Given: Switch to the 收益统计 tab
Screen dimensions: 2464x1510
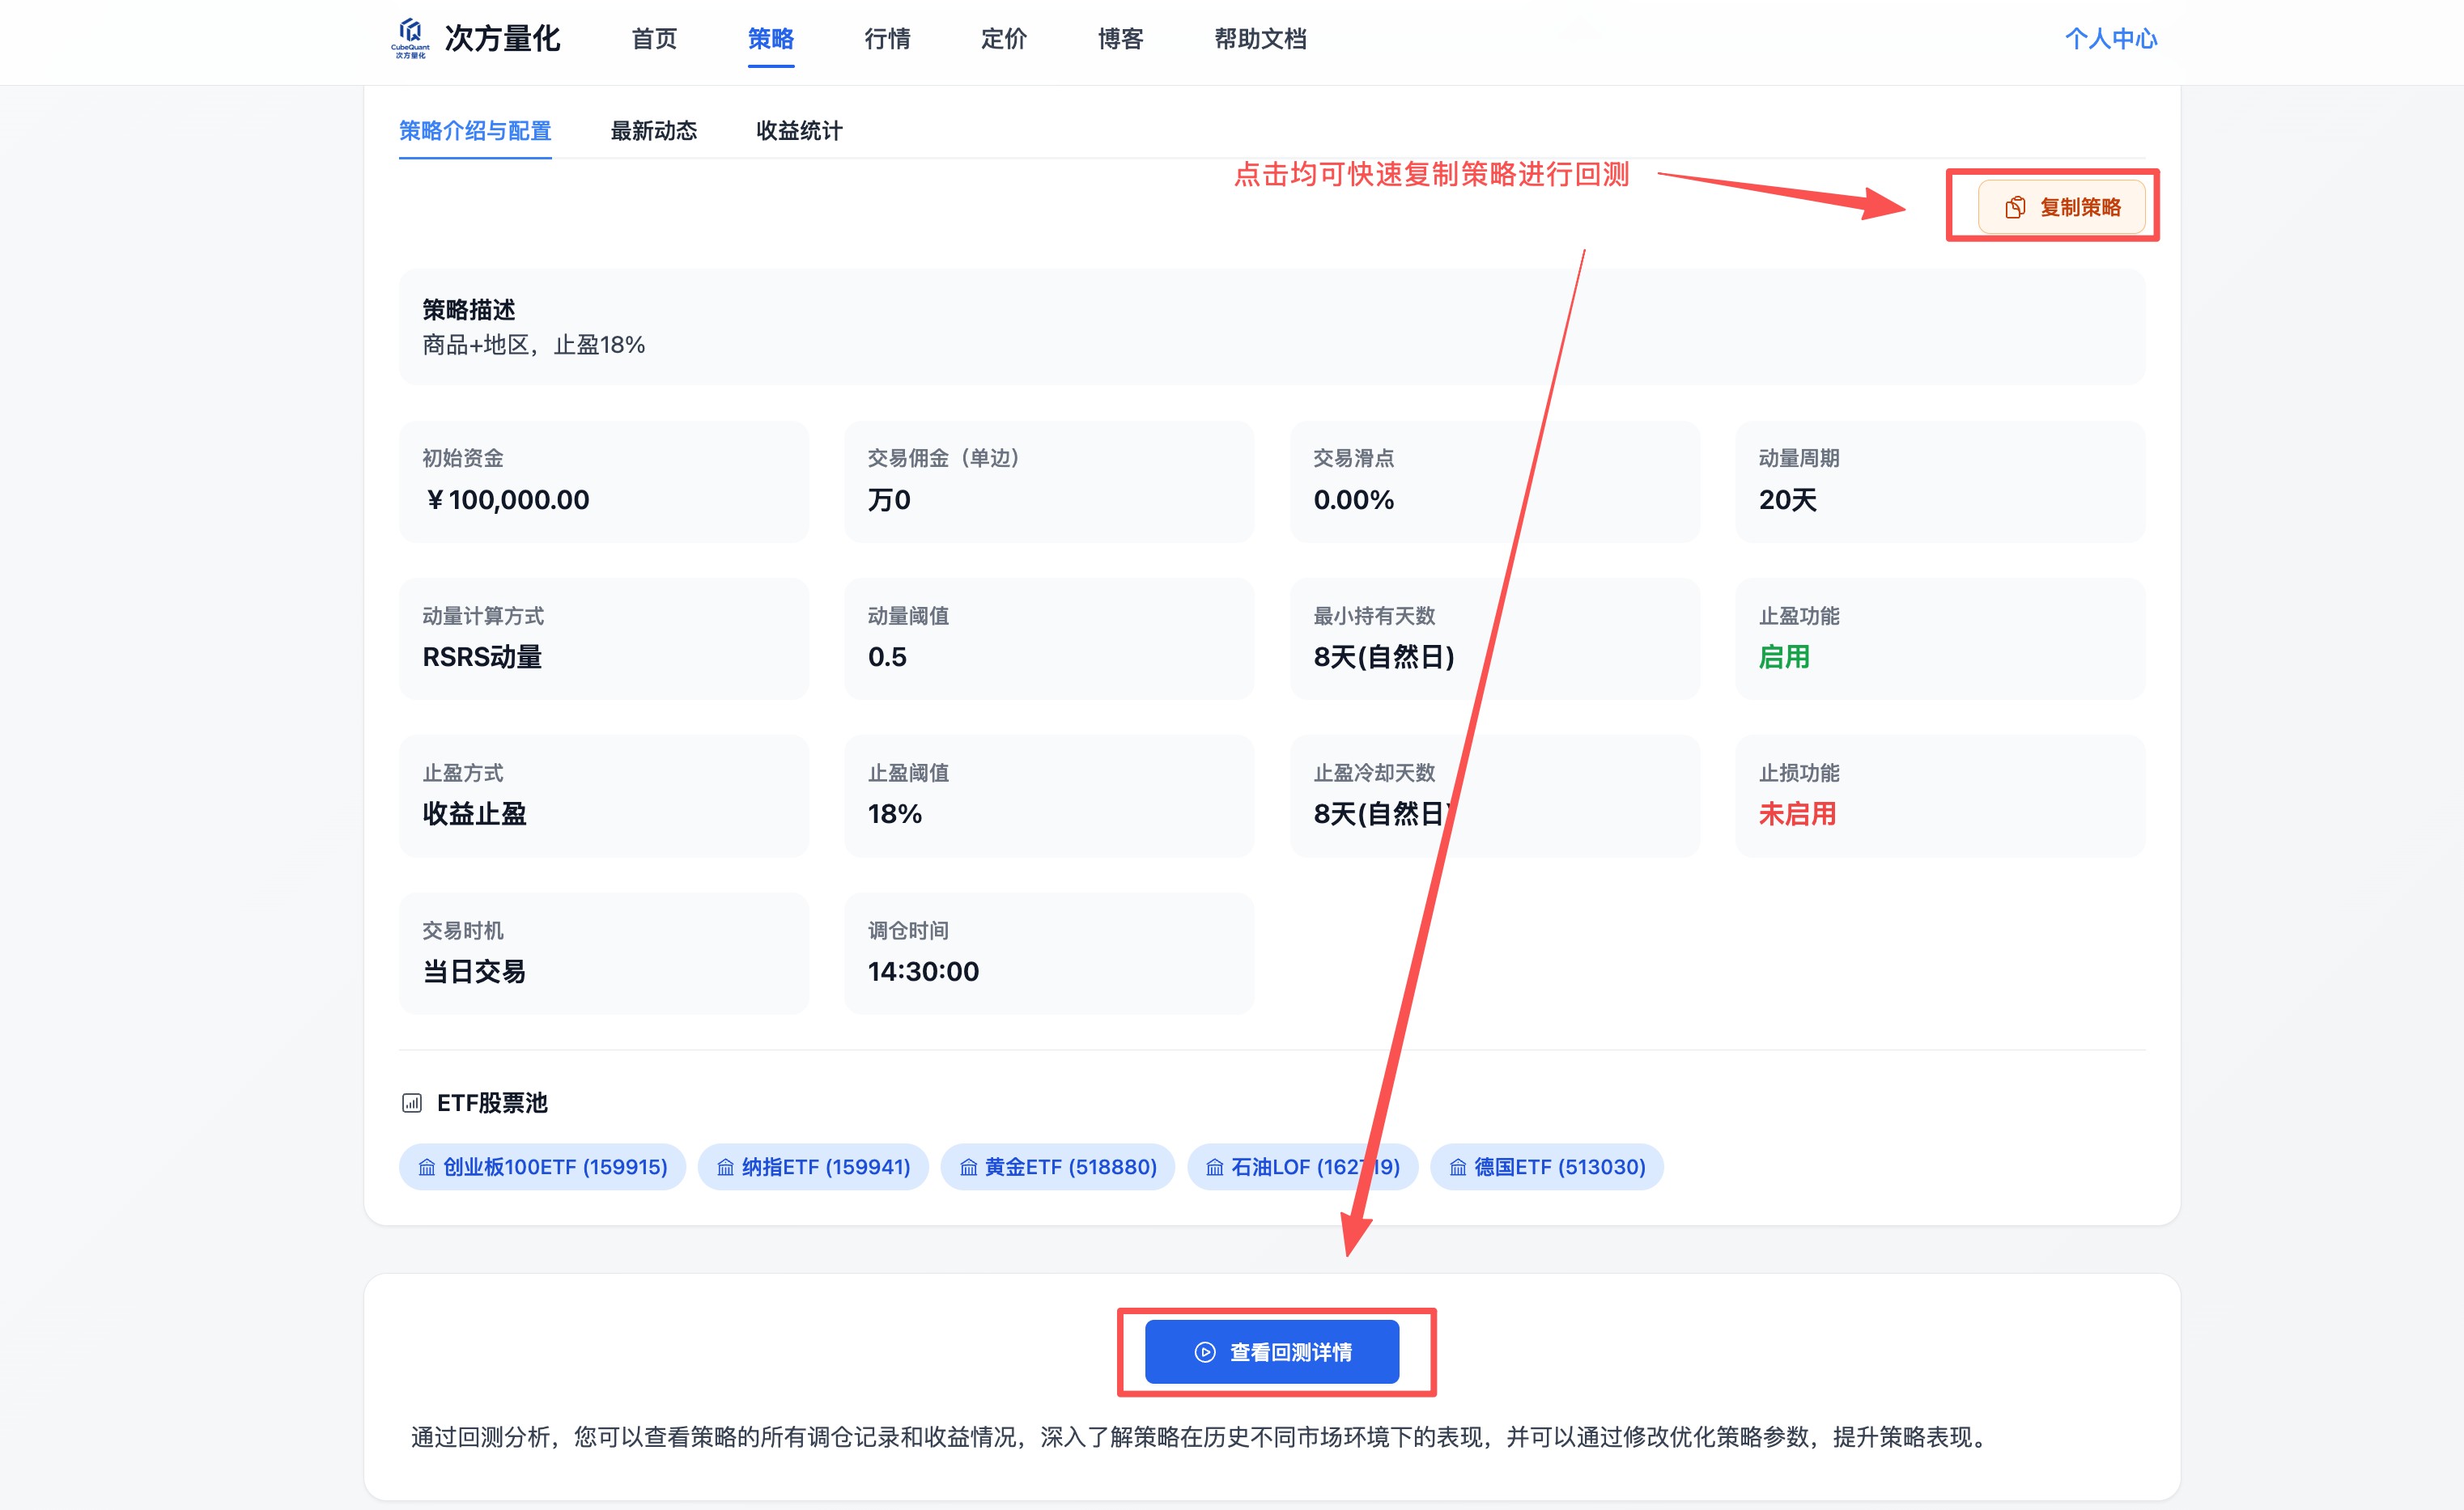Looking at the screenshot, I should (x=799, y=131).
